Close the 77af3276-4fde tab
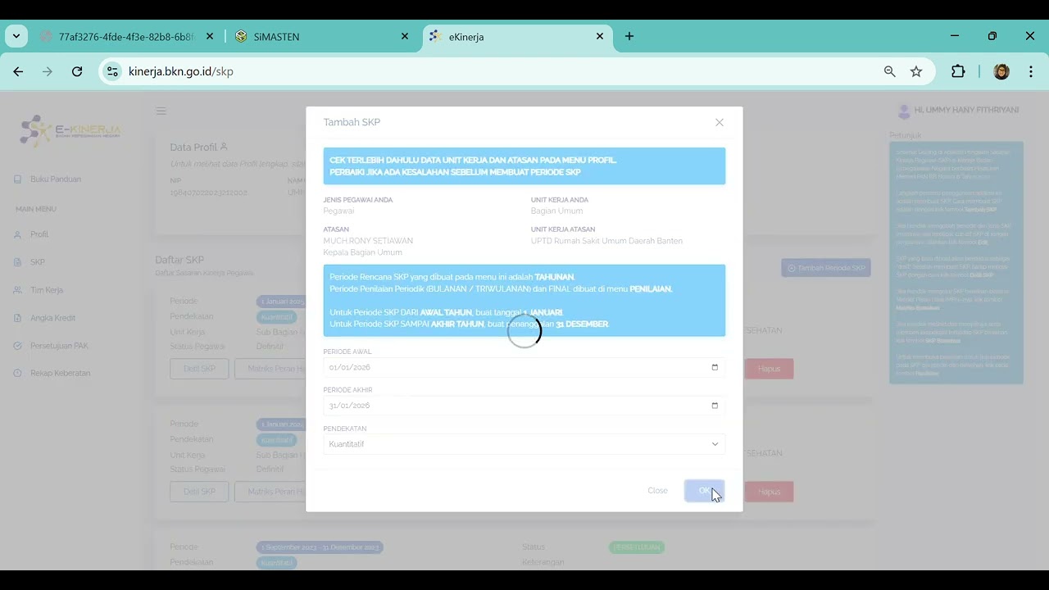 [x=210, y=37]
